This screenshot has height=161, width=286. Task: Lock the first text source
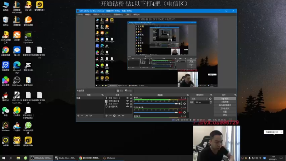pyautogui.click(x=131, y=98)
